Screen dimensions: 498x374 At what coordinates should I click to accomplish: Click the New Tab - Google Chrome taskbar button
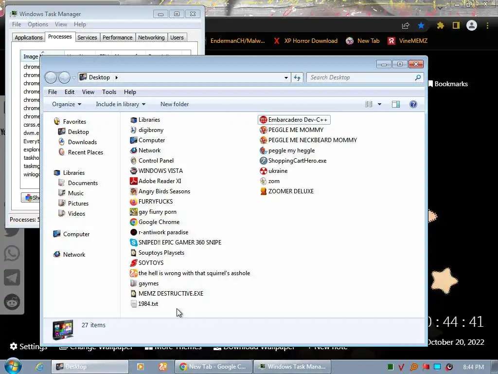click(x=213, y=367)
